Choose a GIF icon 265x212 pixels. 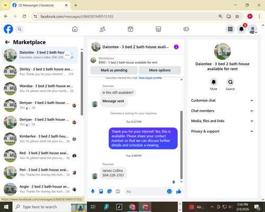pyautogui.click(x=118, y=191)
